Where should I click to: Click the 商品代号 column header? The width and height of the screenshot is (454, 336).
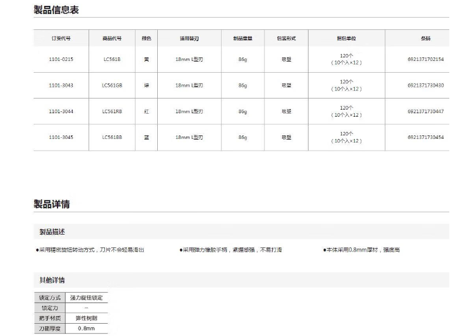111,38
